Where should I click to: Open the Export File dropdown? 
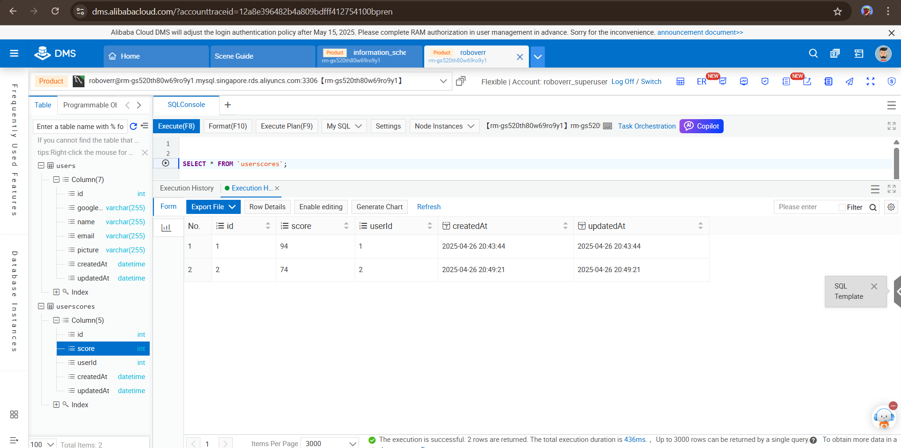click(213, 207)
